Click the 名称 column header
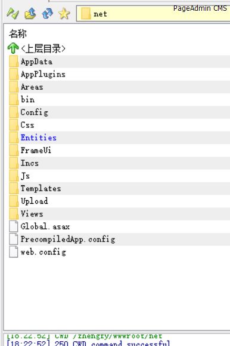Image resolution: width=230 pixels, height=346 pixels. 18,33
